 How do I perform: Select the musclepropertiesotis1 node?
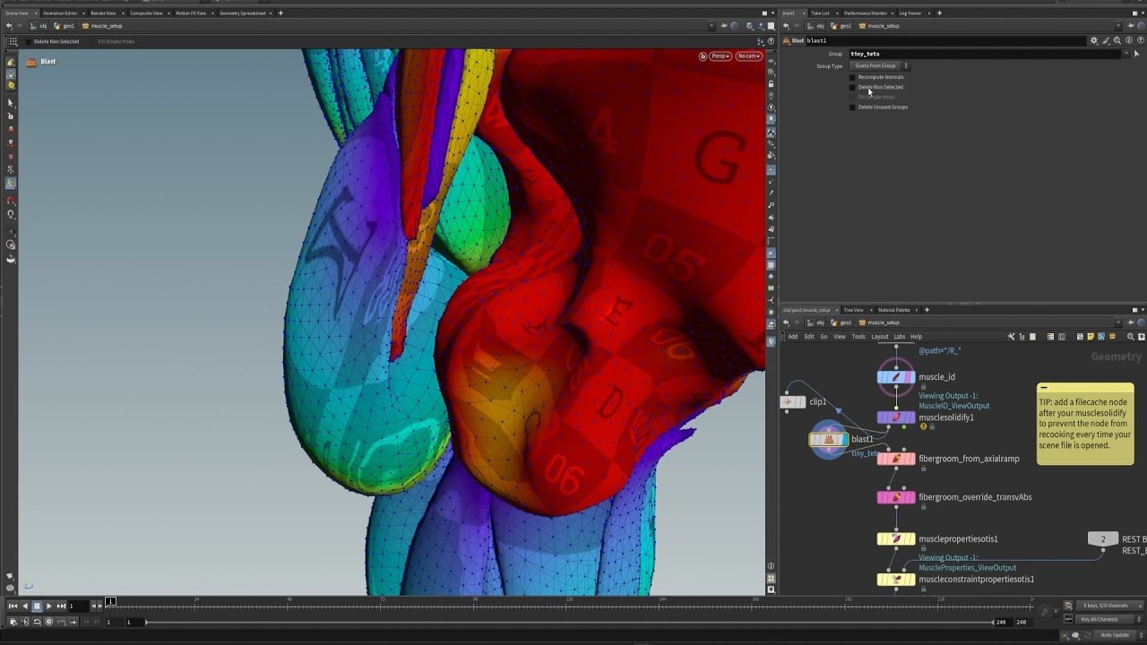896,538
